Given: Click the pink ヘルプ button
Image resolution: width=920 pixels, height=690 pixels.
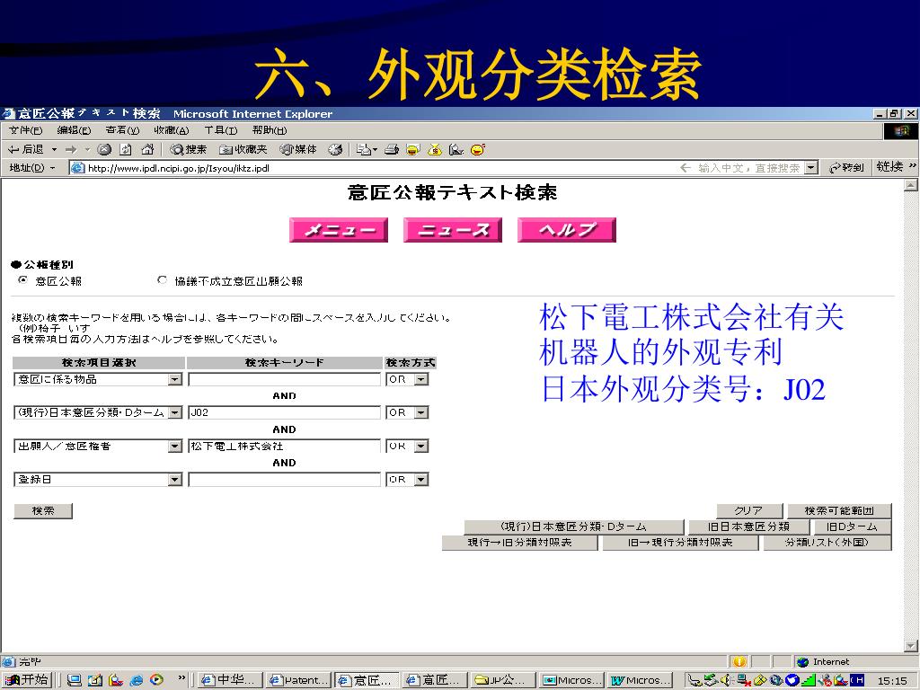Looking at the screenshot, I should pos(567,230).
